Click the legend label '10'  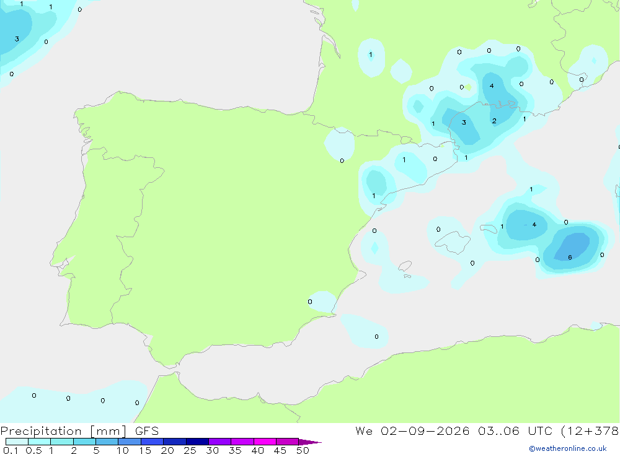coord(123,450)
